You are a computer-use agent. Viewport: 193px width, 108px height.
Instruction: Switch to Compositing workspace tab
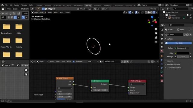coord(118,5)
